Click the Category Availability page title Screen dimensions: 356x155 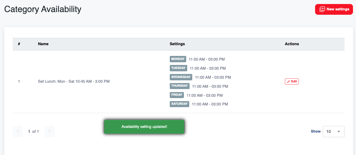[43, 9]
